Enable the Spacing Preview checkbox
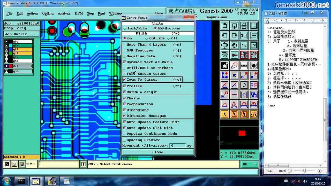The width and height of the screenshot is (331, 186). click(x=125, y=140)
